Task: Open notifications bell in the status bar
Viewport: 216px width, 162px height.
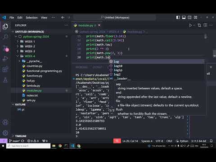Action: pos(211,141)
